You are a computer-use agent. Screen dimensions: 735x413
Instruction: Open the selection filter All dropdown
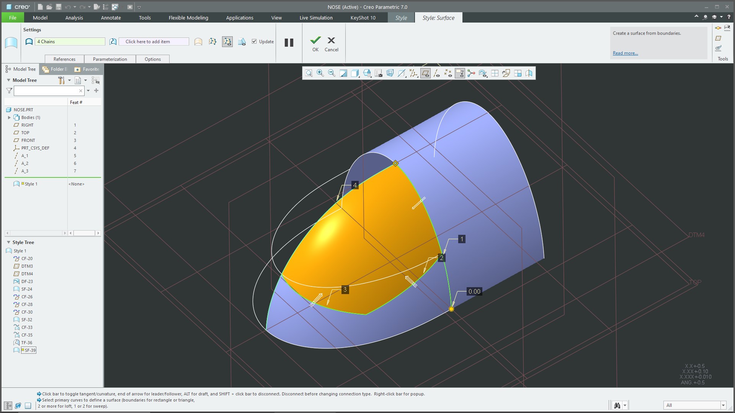point(723,405)
